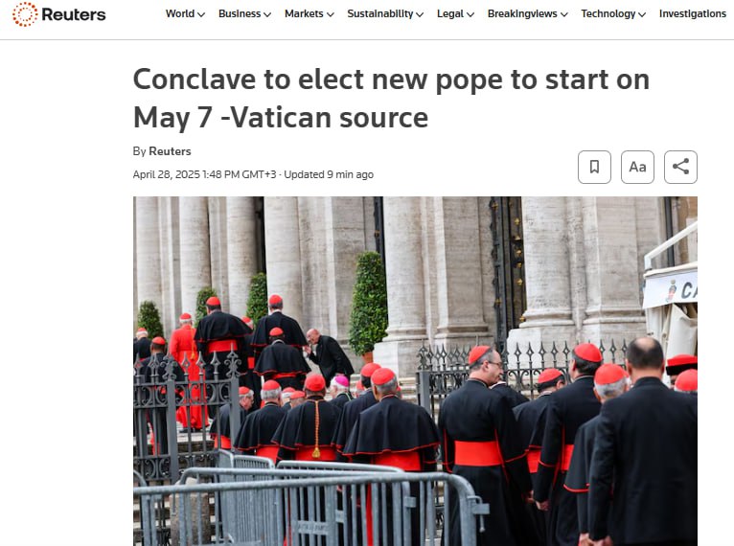This screenshot has width=734, height=546.
Task: Open the Sustainability menu chevron
Action: pyautogui.click(x=420, y=14)
